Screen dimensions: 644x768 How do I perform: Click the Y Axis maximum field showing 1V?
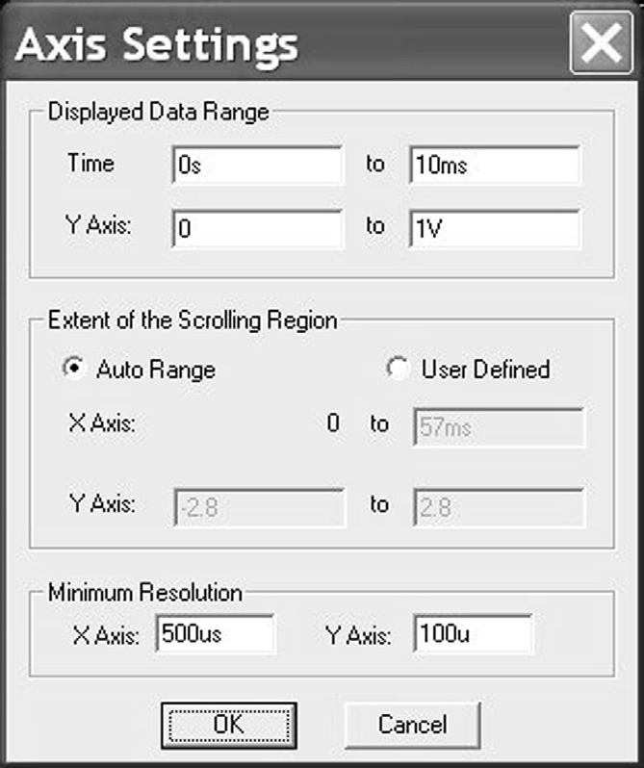[494, 227]
